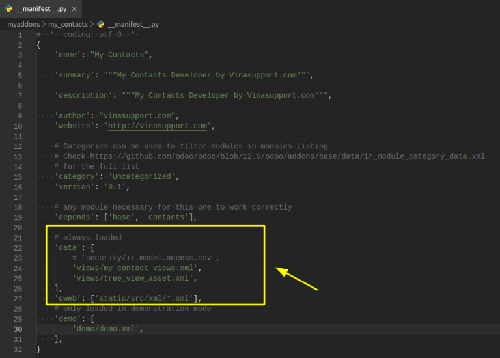Click the commented 'security/ir.model.access.csv' line
This screenshot has height=358, width=500.
click(146, 258)
